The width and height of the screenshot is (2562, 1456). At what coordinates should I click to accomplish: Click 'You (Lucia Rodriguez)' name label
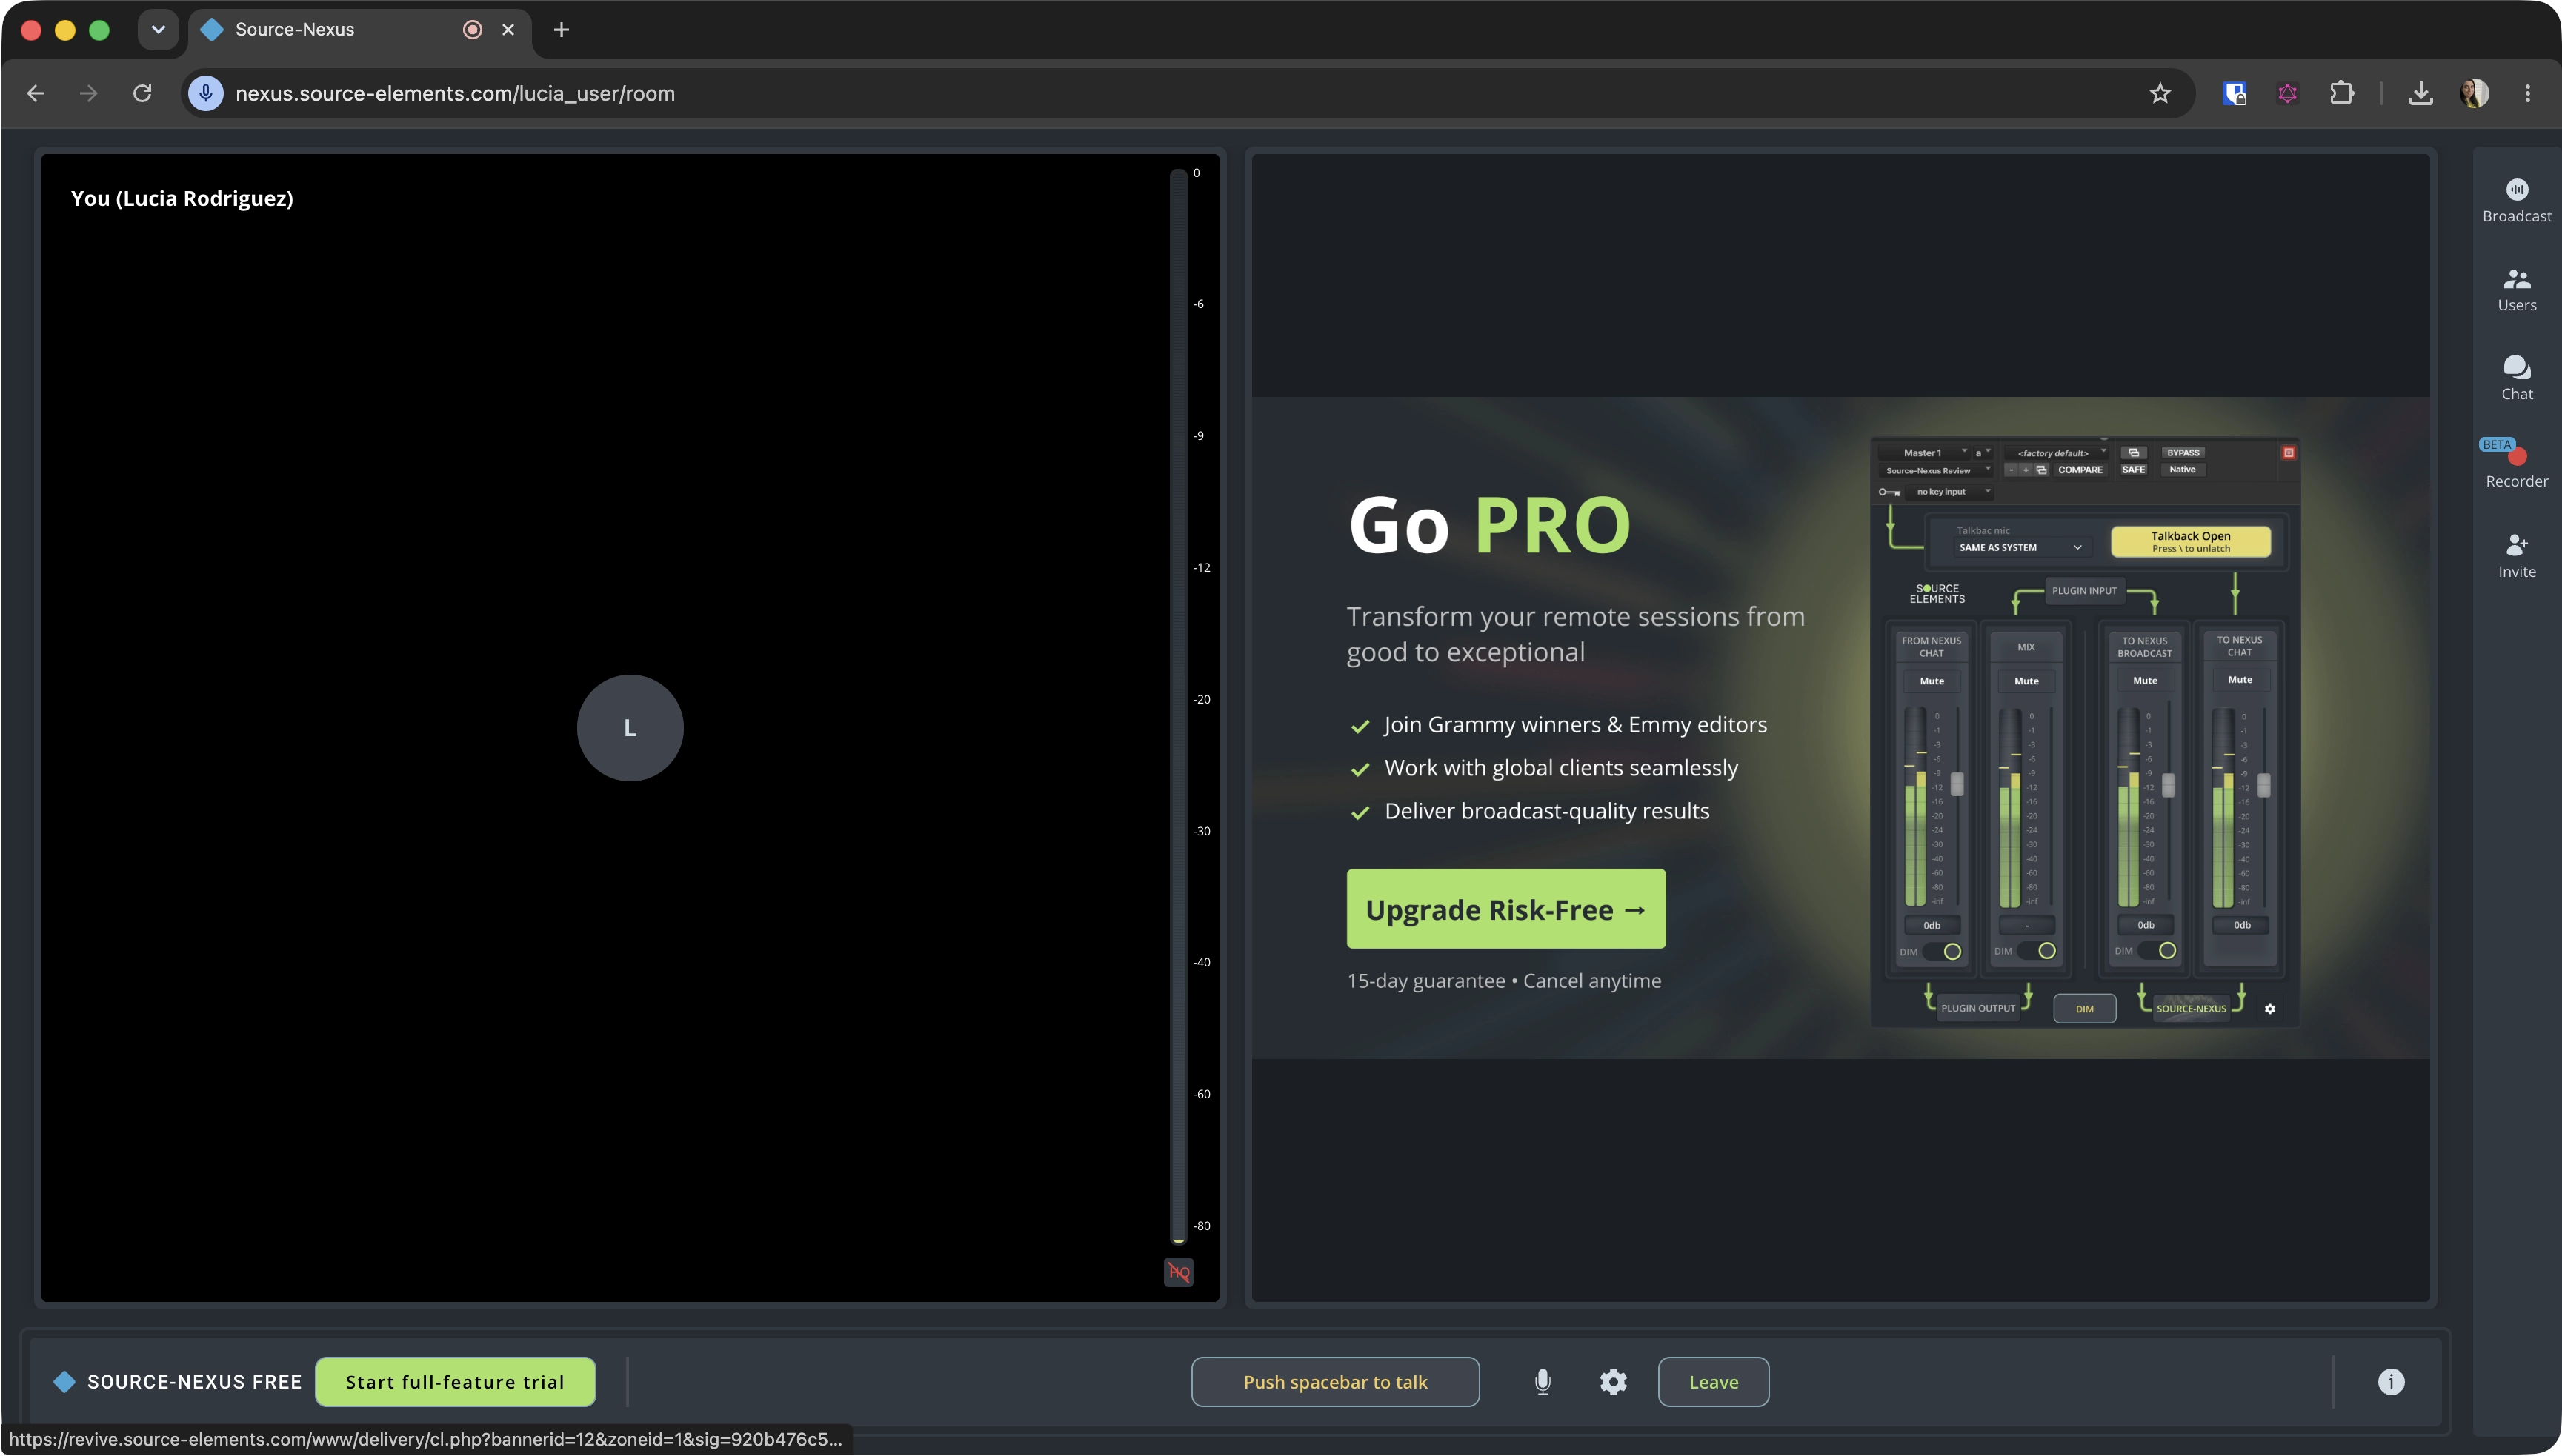[182, 198]
